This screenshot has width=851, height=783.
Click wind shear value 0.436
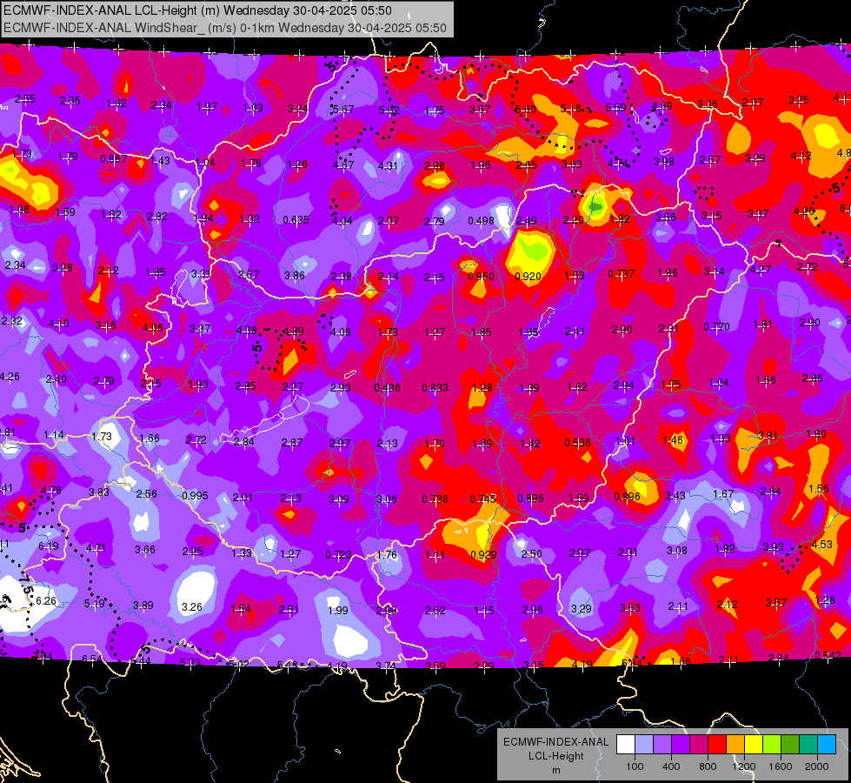(387, 388)
